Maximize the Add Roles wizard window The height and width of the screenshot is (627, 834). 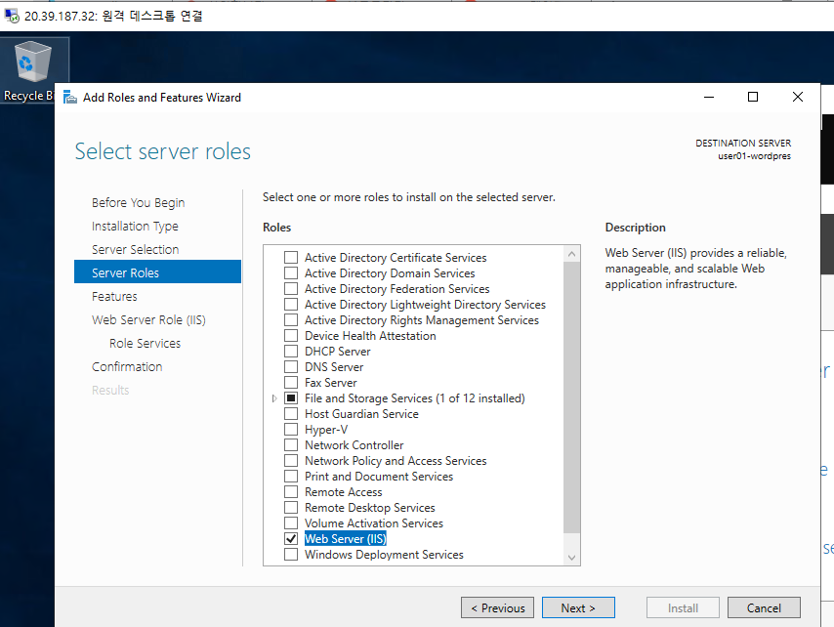pyautogui.click(x=753, y=97)
